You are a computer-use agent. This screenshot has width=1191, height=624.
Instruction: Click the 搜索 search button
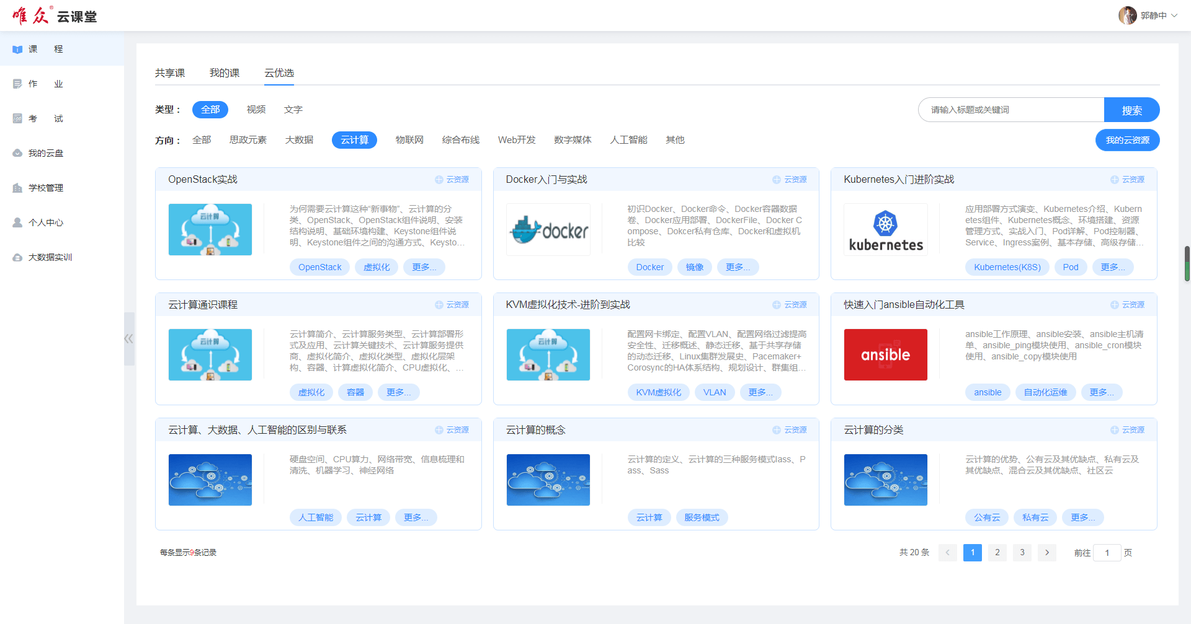[x=1131, y=110]
